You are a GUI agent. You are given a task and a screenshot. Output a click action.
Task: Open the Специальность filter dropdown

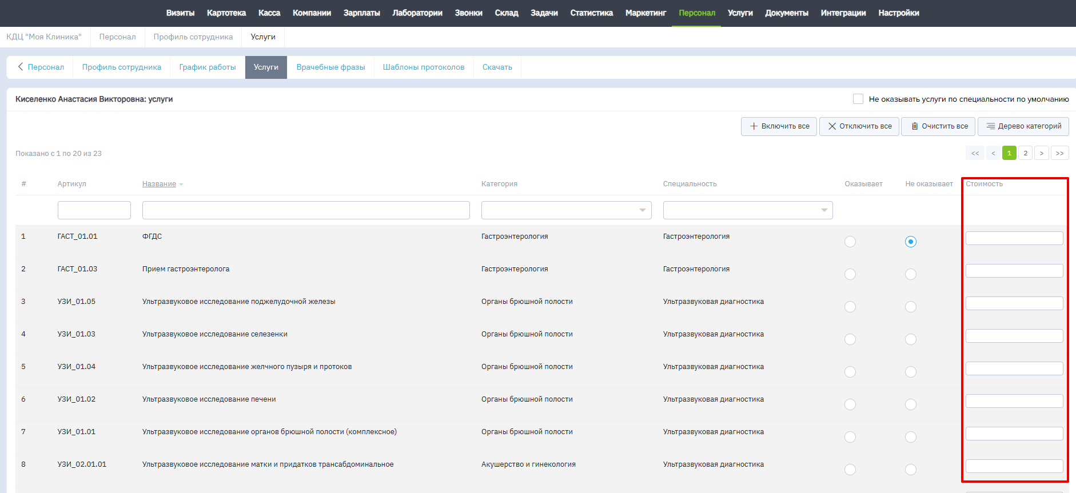(748, 210)
